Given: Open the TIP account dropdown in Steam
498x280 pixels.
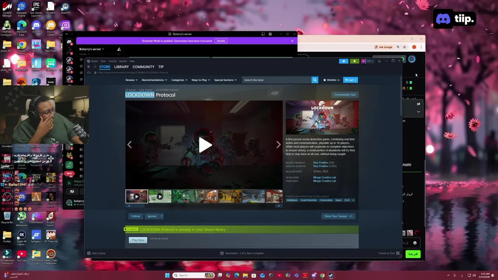Looking at the screenshot, I should coord(368,61).
